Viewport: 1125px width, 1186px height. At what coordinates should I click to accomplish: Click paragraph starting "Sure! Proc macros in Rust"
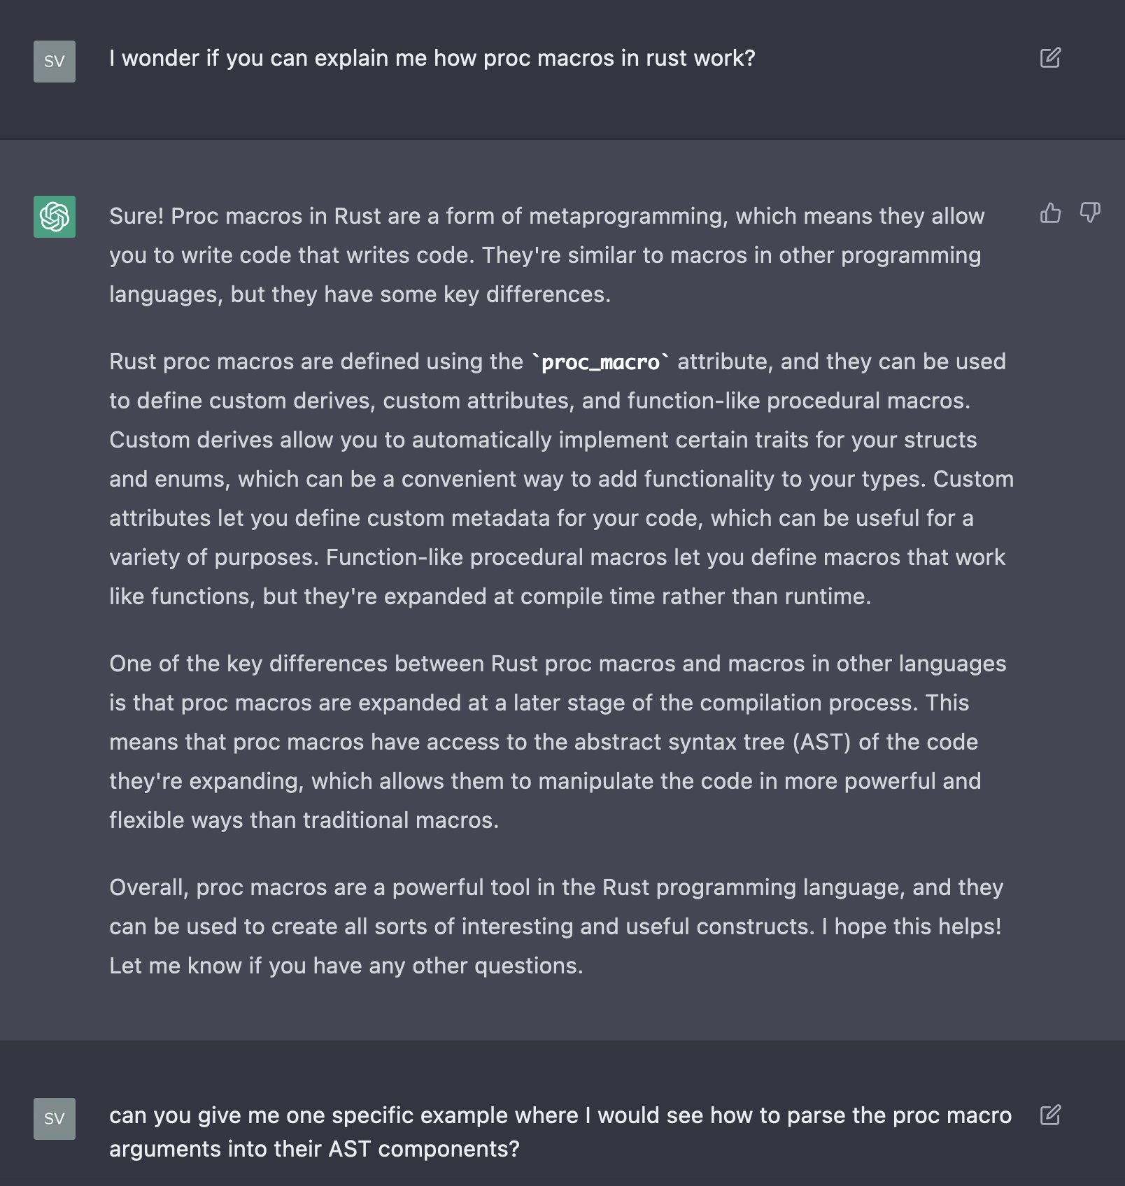[x=546, y=255]
